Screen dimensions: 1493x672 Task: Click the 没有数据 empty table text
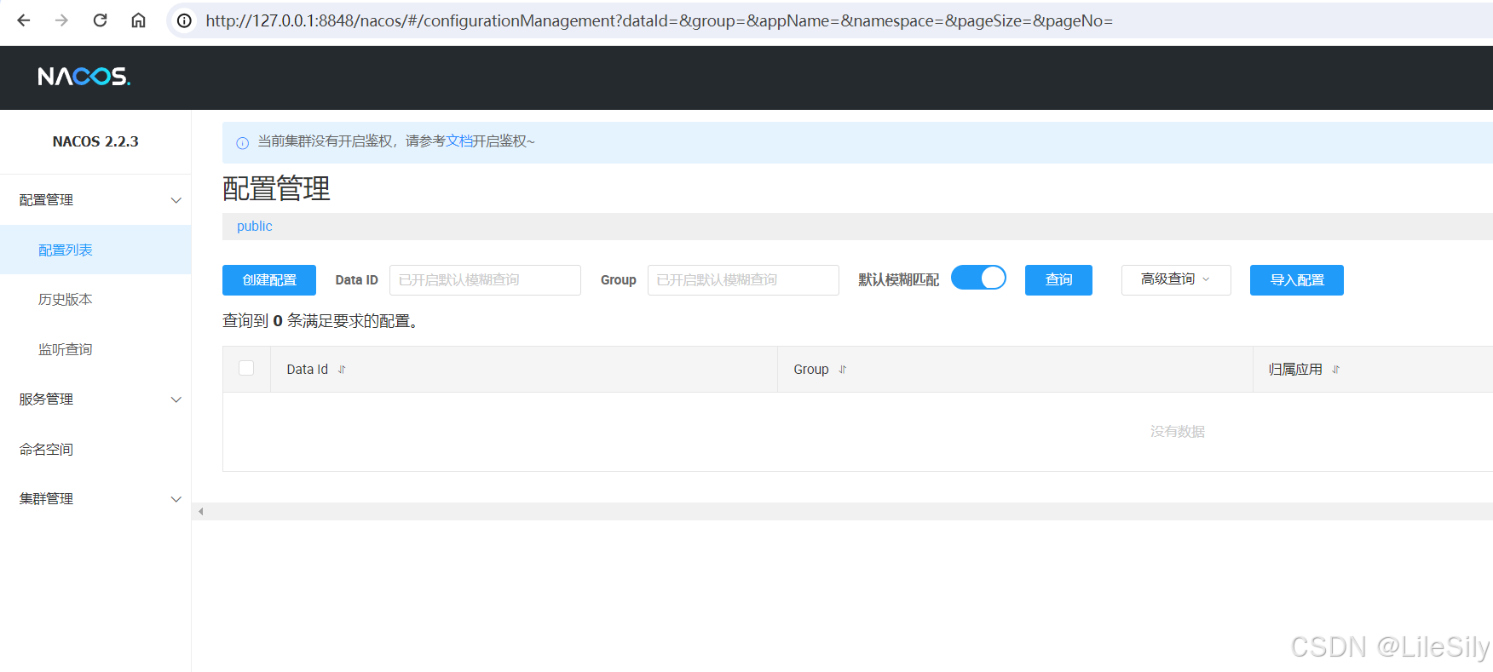tap(1178, 432)
